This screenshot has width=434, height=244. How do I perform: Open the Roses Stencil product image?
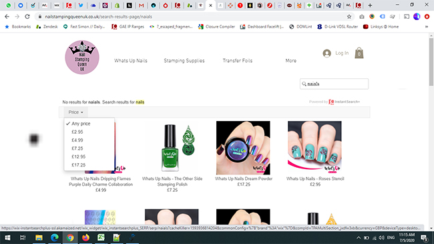coord(314,148)
